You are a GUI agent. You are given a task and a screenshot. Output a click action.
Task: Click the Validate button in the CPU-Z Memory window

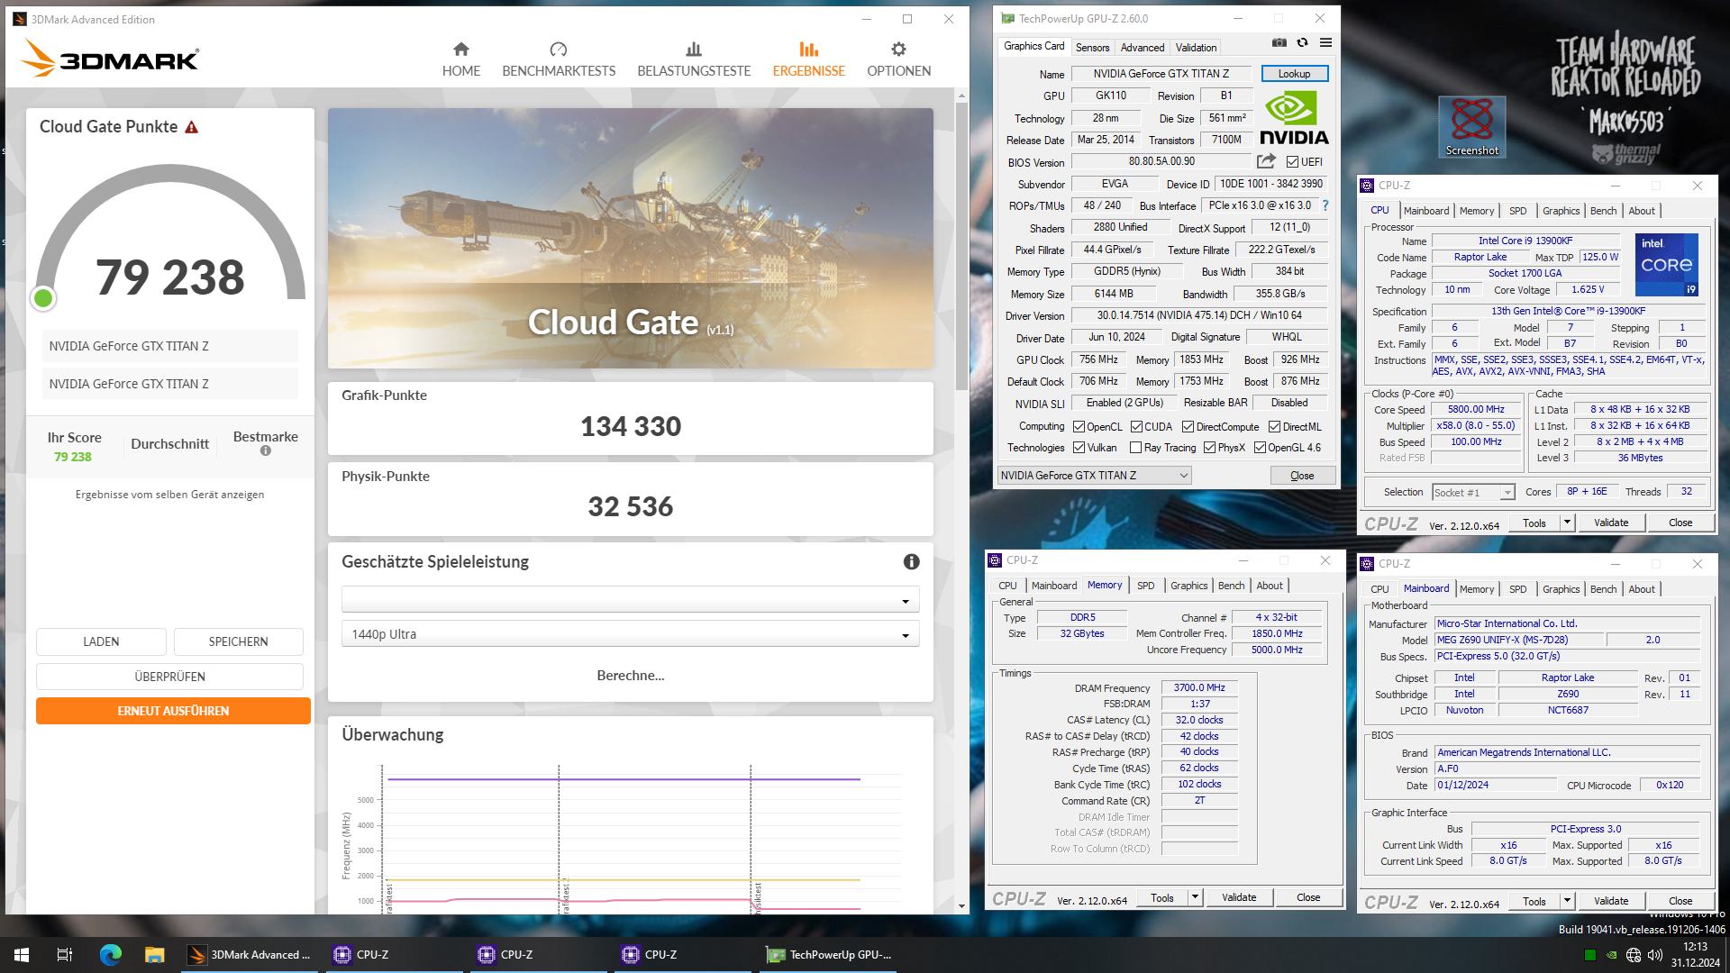[x=1239, y=897]
